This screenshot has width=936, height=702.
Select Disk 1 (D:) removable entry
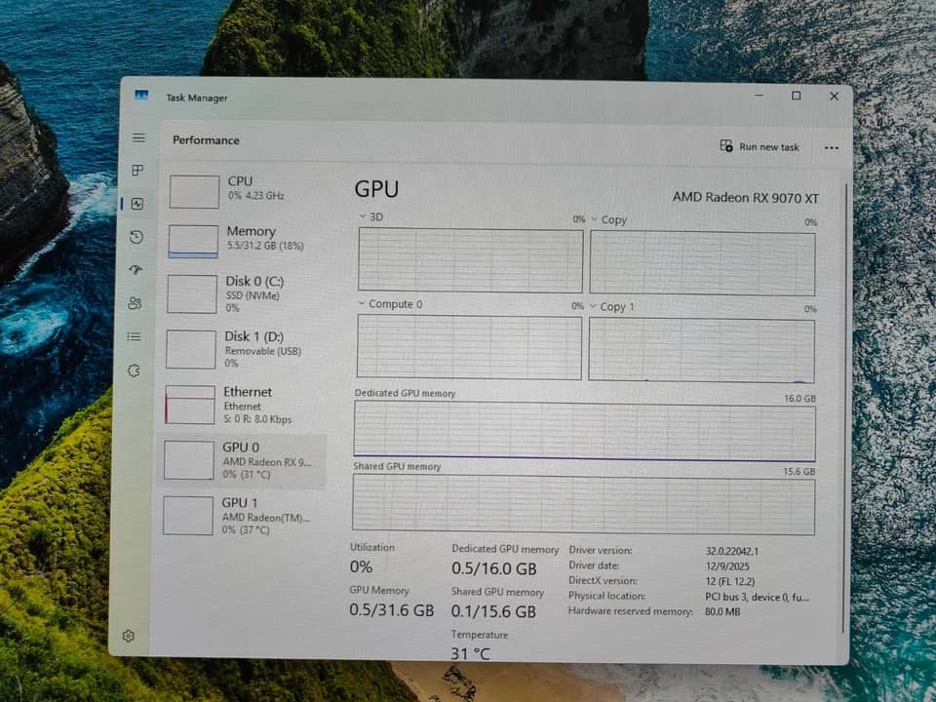click(243, 349)
